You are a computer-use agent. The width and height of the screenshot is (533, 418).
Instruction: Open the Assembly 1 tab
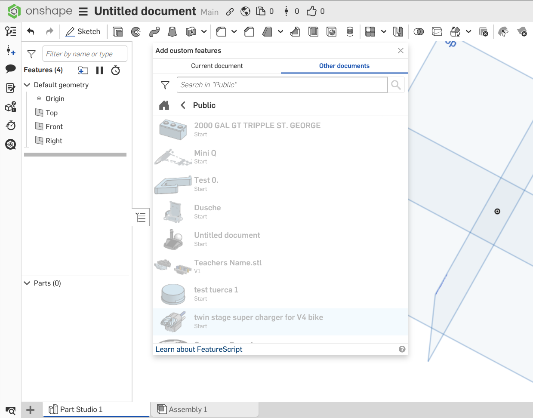pyautogui.click(x=188, y=409)
